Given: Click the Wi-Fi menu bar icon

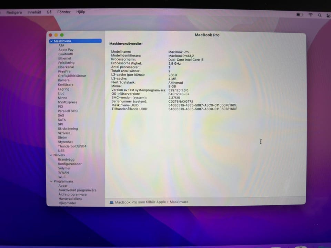Looking at the screenshot, I should pyautogui.click(x=311, y=15).
